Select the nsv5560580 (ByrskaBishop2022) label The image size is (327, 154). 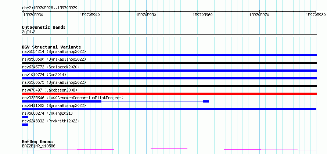coord(54,59)
